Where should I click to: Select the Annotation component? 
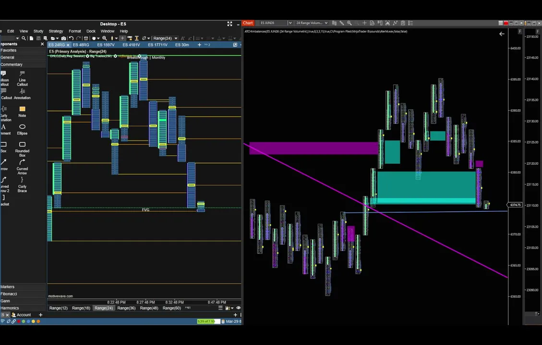pyautogui.click(x=22, y=94)
